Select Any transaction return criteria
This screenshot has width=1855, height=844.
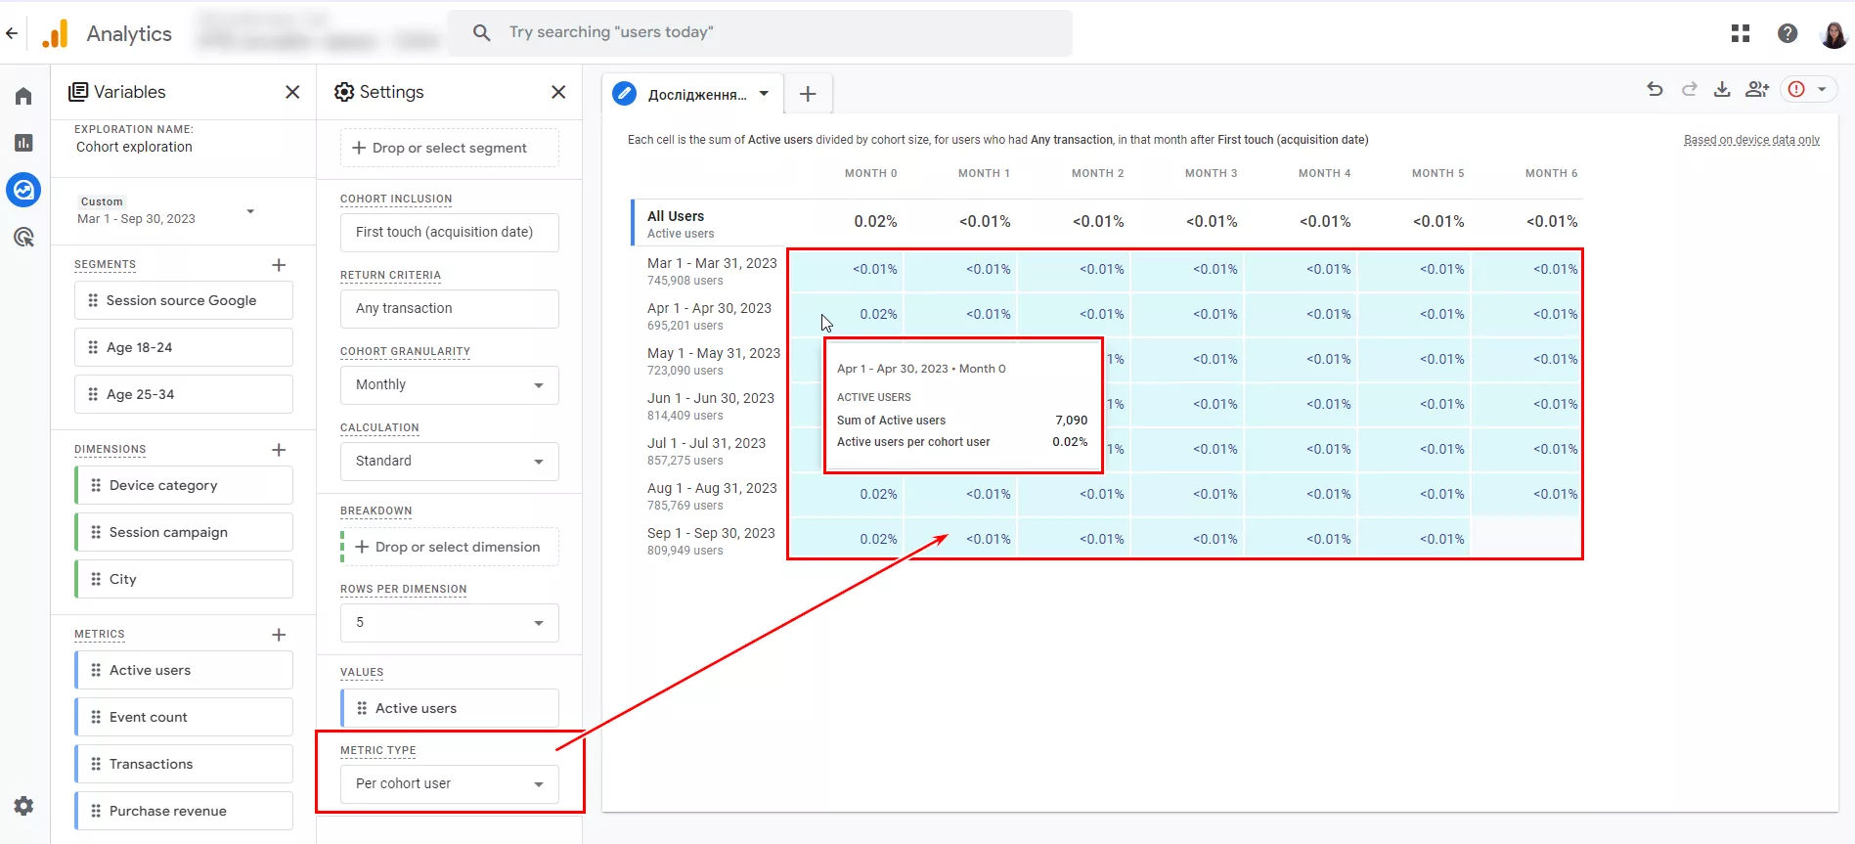[450, 309]
